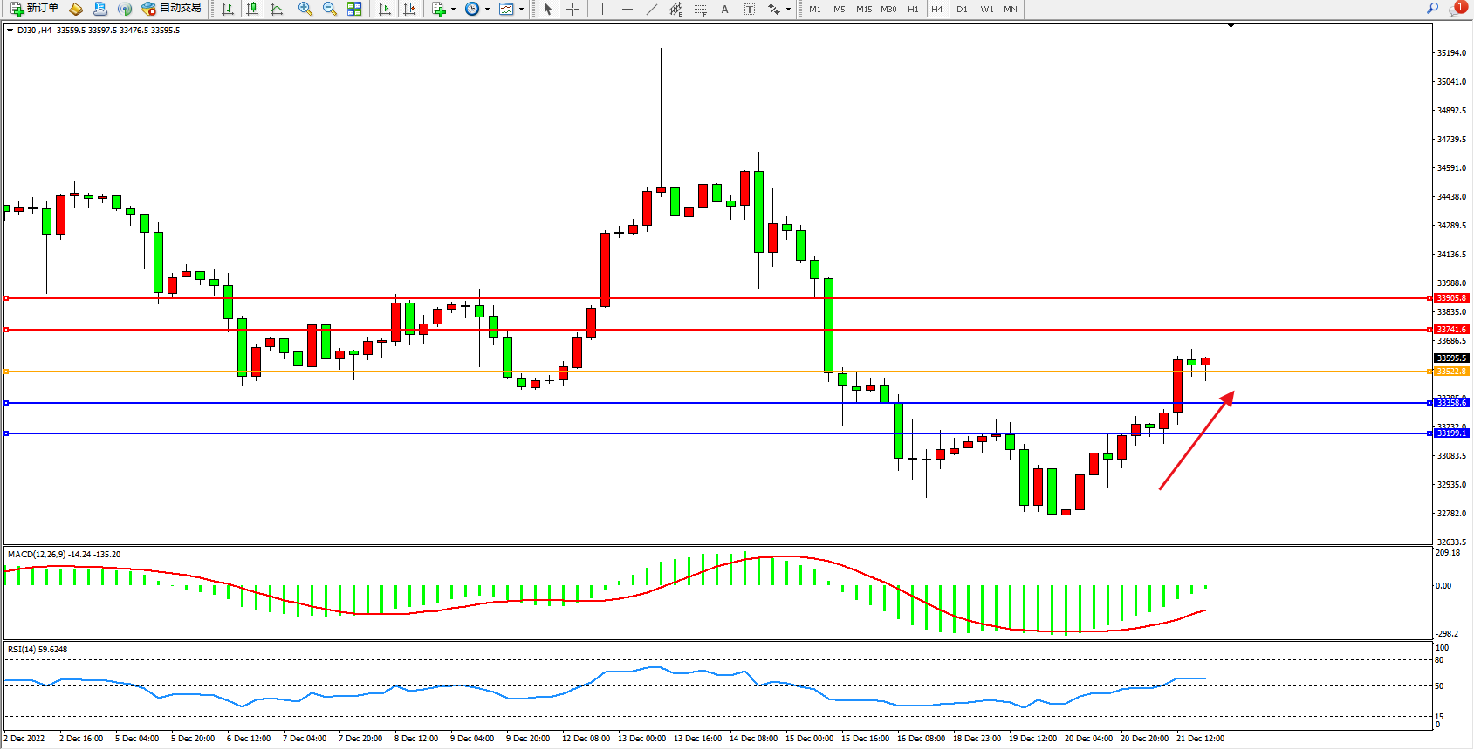
Task: Tile chart windows with grid icon
Action: coord(354,9)
